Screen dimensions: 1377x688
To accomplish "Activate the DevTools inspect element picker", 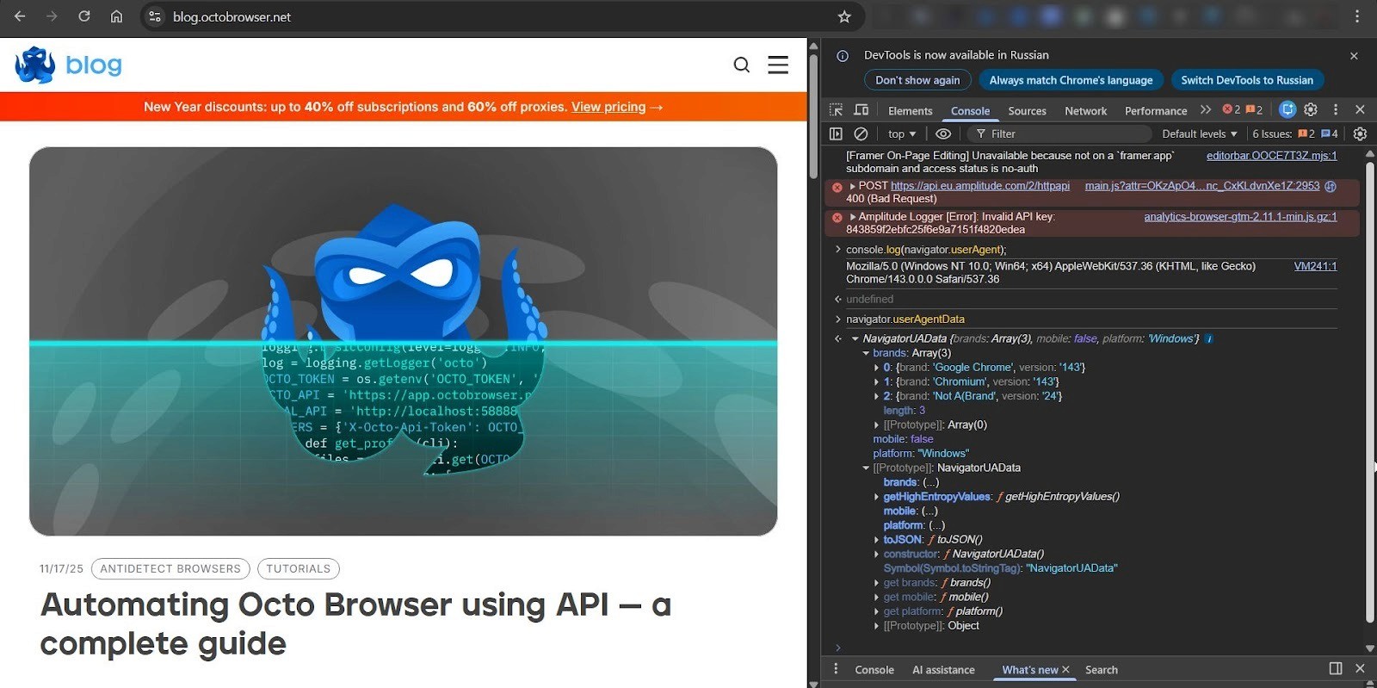I will tap(836, 109).
